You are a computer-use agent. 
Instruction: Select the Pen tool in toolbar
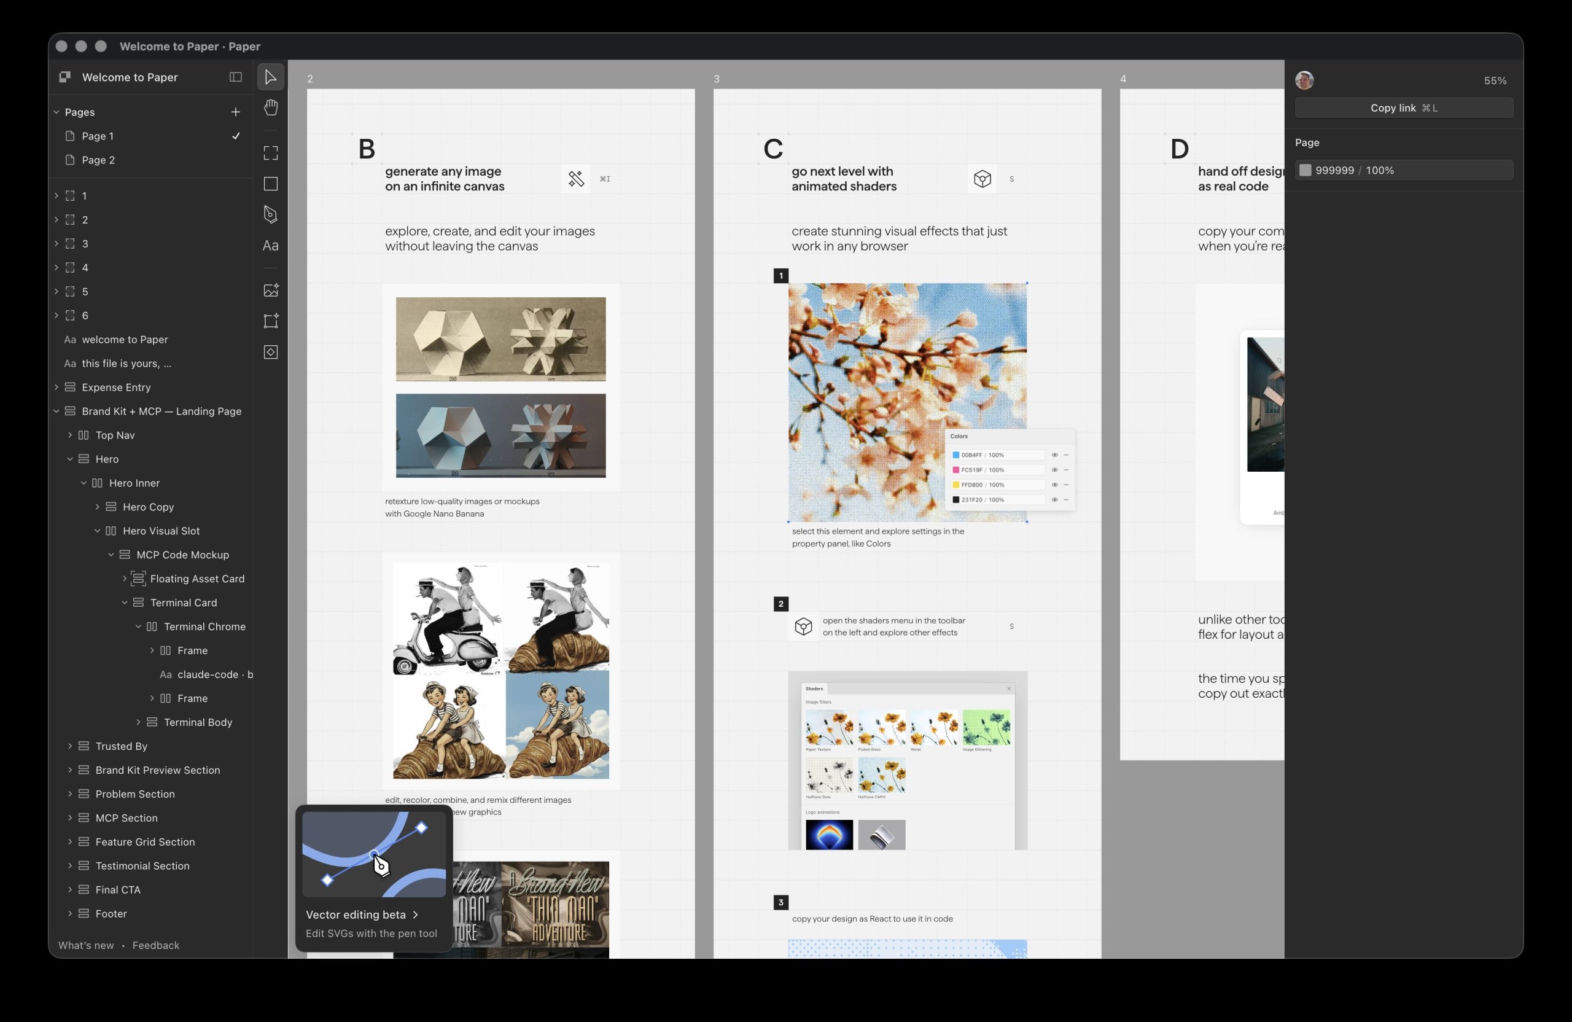[271, 214]
